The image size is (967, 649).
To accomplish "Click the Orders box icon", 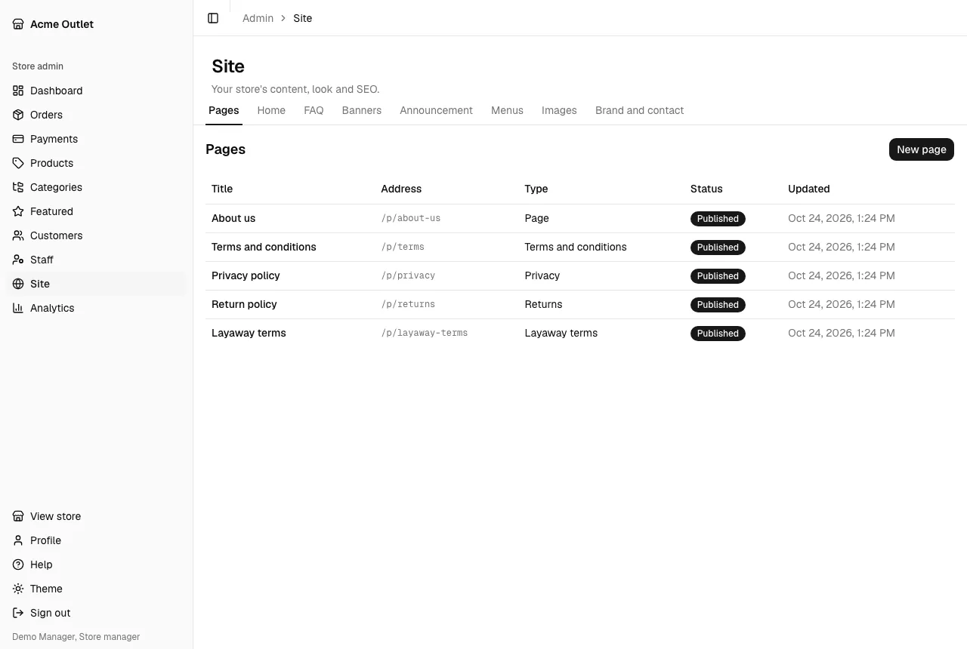I will pos(18,115).
